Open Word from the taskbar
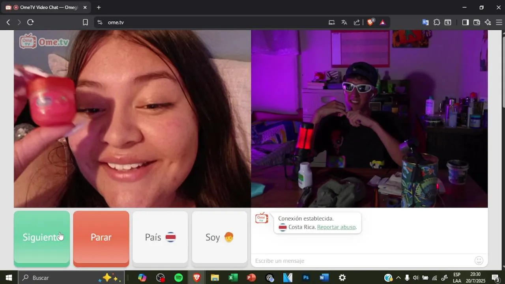 [324, 278]
